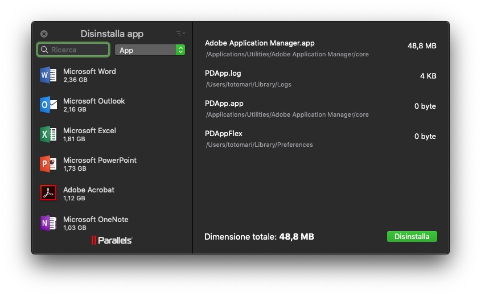481x296 pixels.
Task: Open the App filter dropdown
Action: (150, 50)
